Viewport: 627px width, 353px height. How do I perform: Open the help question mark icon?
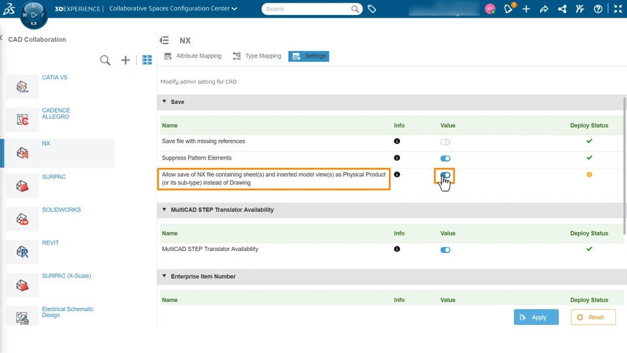(598, 8)
